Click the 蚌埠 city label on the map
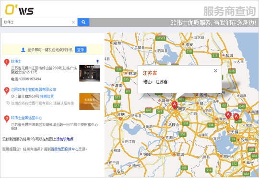The height and width of the screenshot is (178, 259). point(132,73)
